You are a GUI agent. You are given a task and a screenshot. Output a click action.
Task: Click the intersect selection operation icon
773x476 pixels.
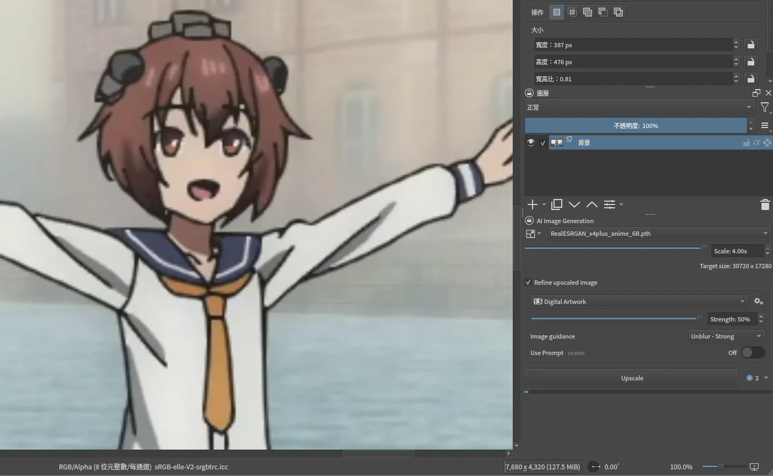(x=572, y=12)
